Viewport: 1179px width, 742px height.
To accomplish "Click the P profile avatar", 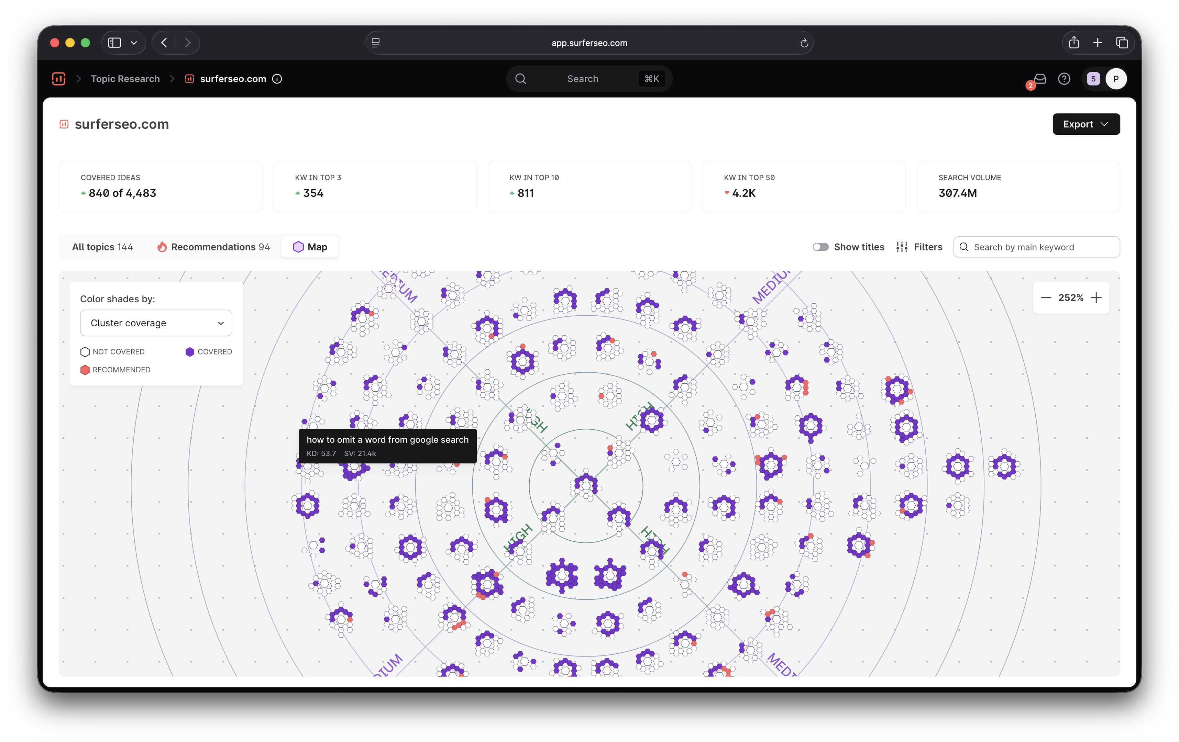I will [x=1116, y=79].
